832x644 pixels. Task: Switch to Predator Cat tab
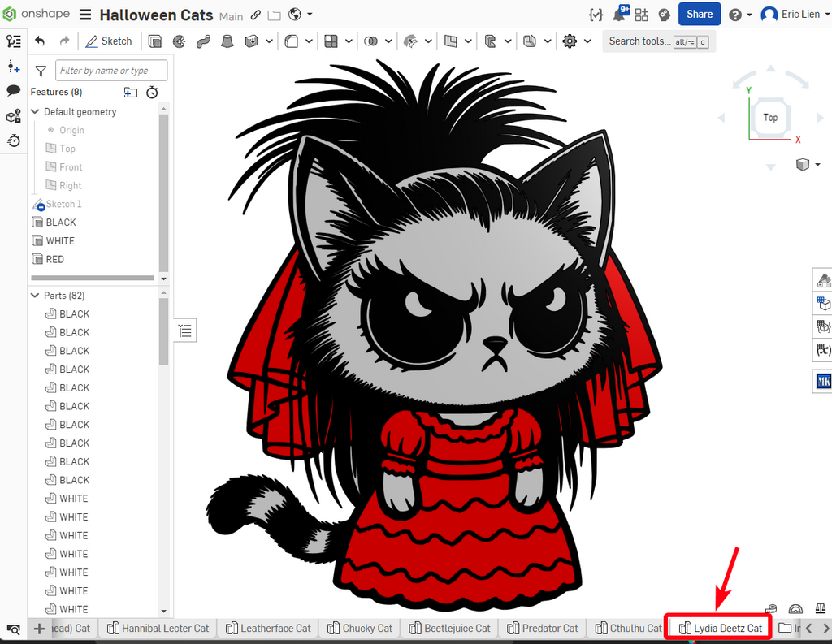(543, 628)
